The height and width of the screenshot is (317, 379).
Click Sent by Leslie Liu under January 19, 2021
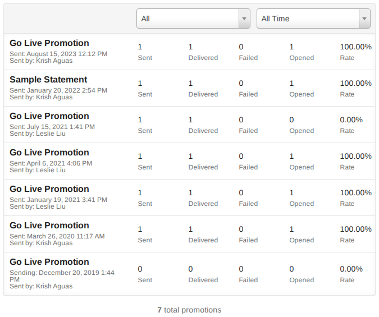point(38,206)
